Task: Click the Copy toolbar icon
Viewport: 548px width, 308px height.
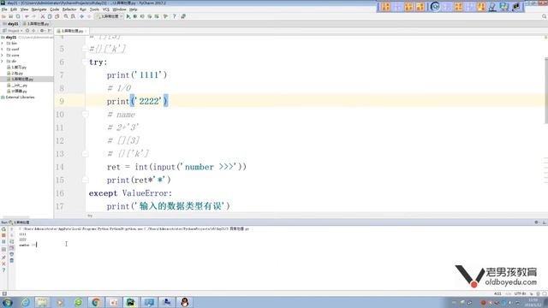Action: tap(50, 16)
